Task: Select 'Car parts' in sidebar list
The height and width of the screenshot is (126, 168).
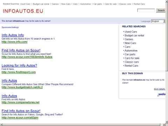Action: click(130, 54)
